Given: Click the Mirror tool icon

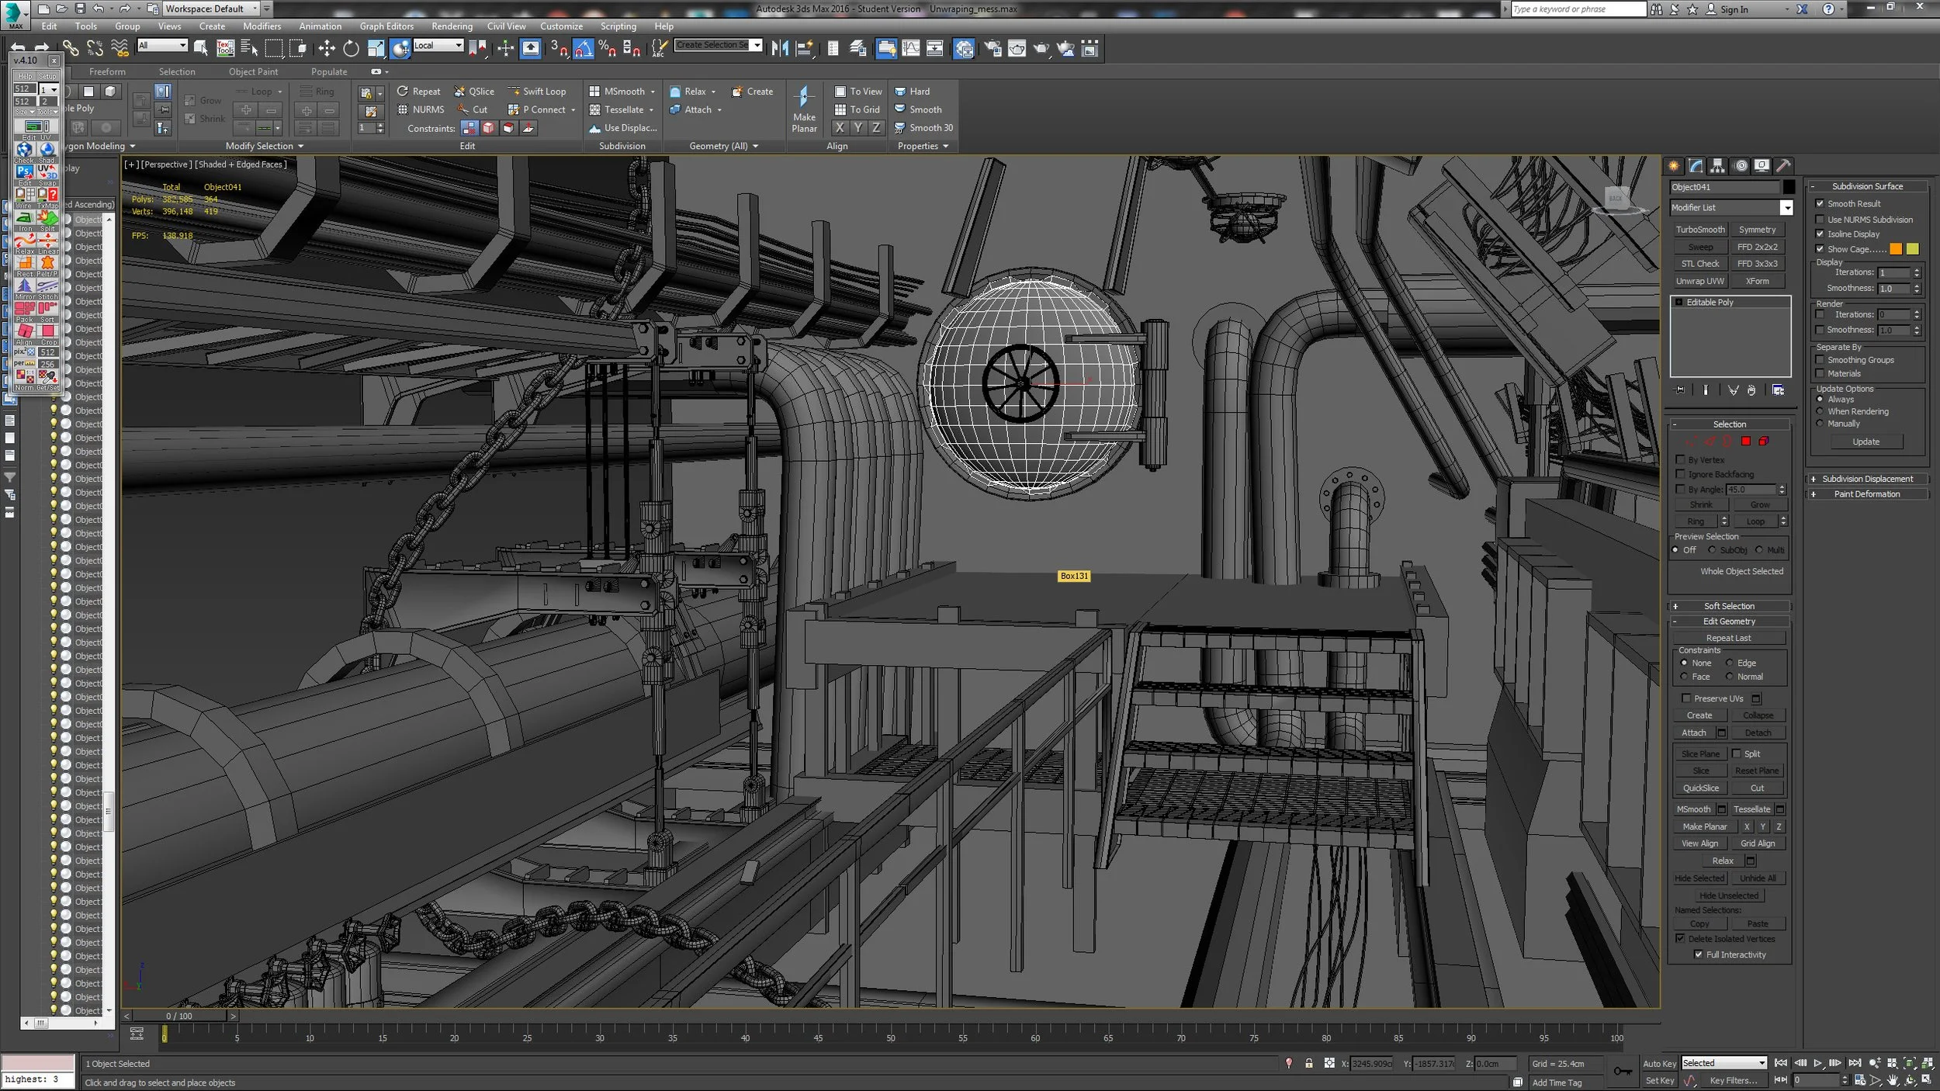Looking at the screenshot, I should (x=780, y=49).
